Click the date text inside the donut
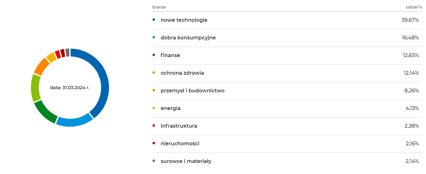 [70, 88]
